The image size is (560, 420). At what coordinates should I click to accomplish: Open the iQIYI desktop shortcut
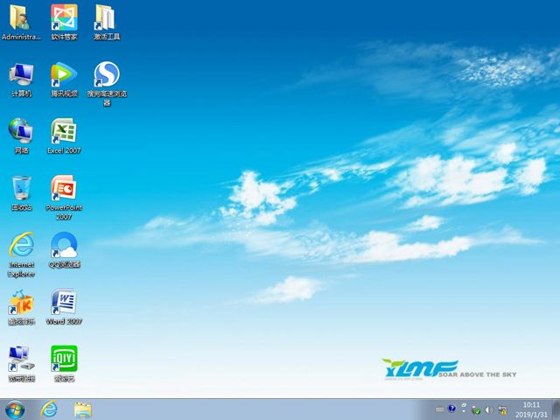point(63,360)
